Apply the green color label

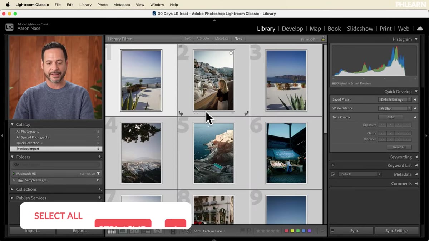(298, 231)
